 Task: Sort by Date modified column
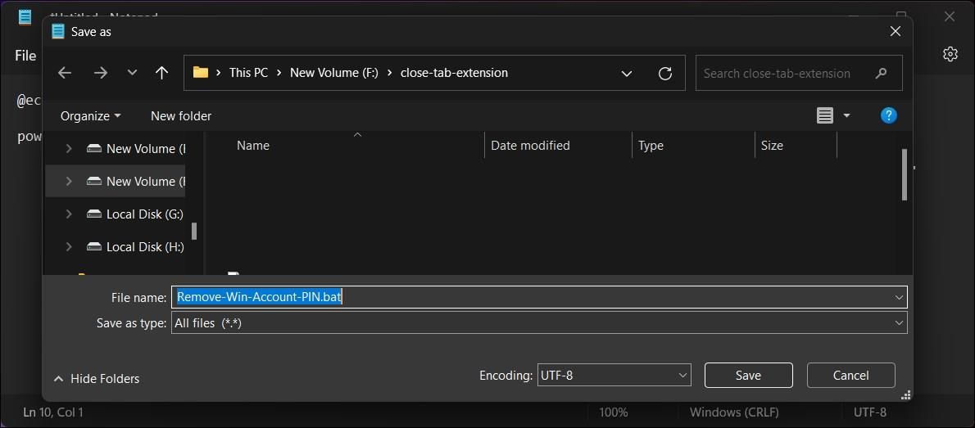pos(530,146)
